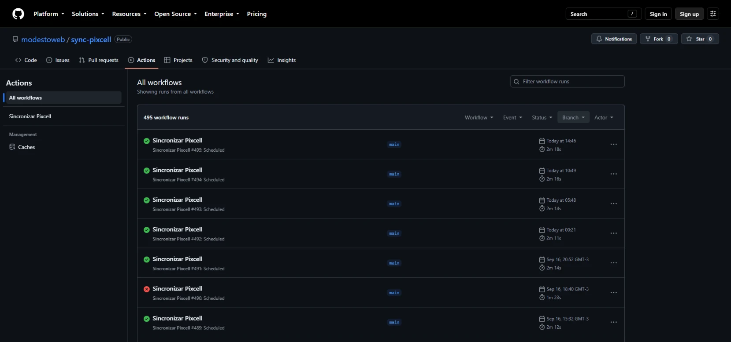Viewport: 731px width, 342px height.
Task: Switch to the Actions tab
Action: 142,60
